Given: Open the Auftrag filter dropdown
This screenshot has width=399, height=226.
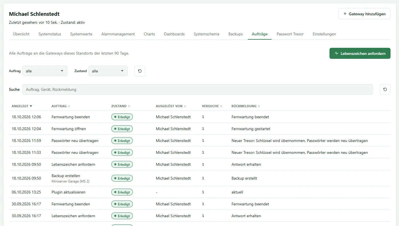Looking at the screenshot, I should 45,71.
